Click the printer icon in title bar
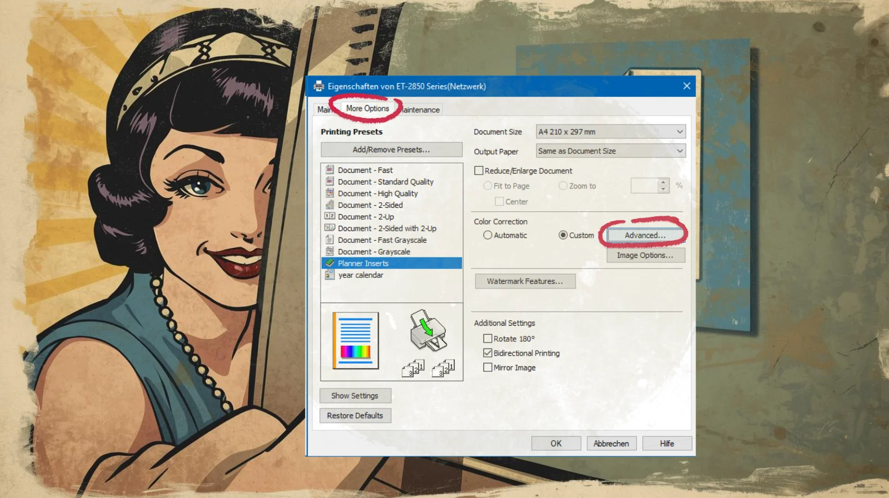Image resolution: width=889 pixels, height=498 pixels. tap(319, 86)
